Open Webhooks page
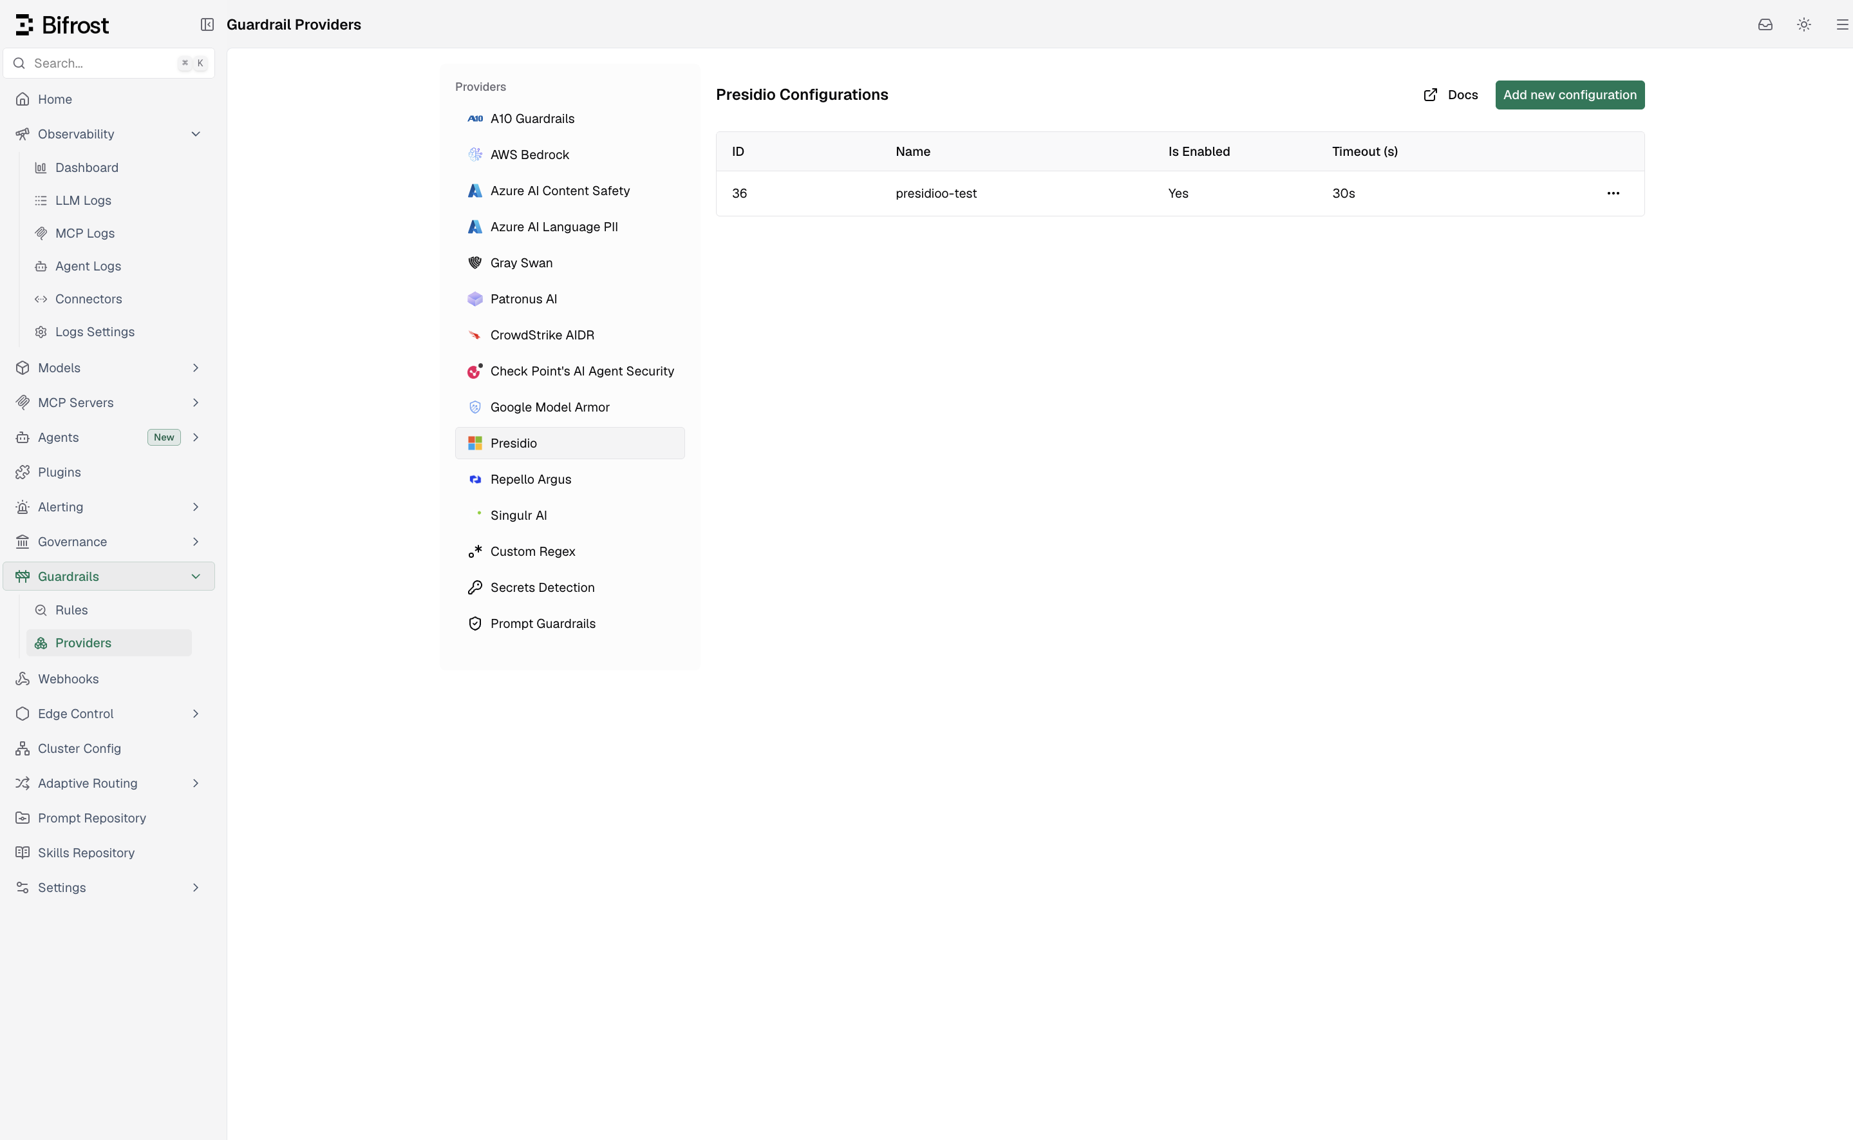The image size is (1853, 1140). pos(109,679)
